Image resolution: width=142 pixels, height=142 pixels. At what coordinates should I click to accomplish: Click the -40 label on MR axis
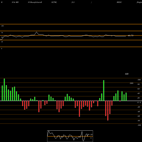click(139, 112)
